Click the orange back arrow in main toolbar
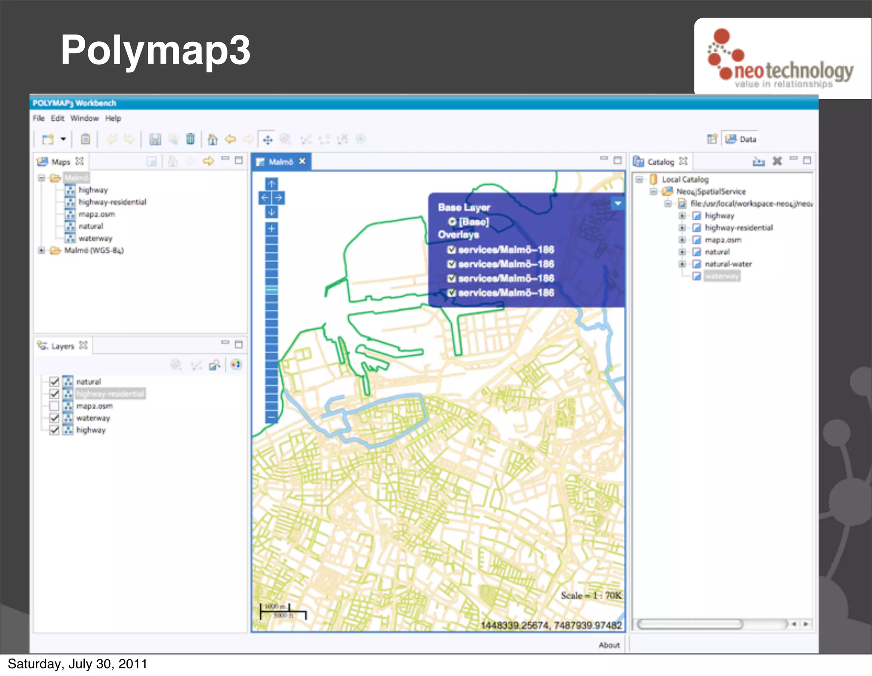The height and width of the screenshot is (676, 872). 230,139
